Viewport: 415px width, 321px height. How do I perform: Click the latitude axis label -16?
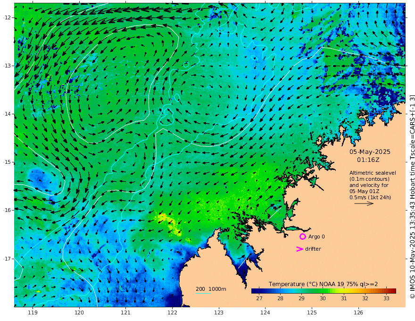coord(7,210)
